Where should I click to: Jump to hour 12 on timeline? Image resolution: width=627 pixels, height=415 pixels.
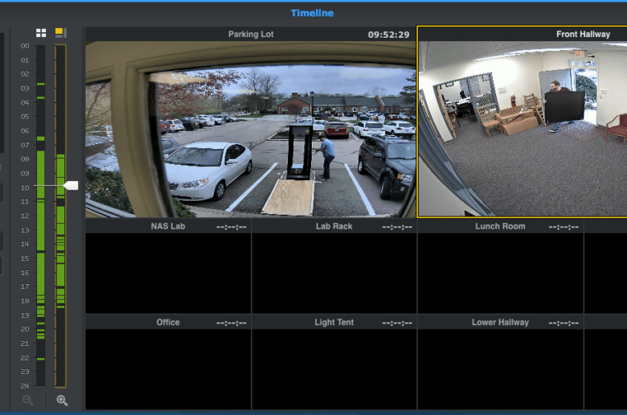pos(25,216)
